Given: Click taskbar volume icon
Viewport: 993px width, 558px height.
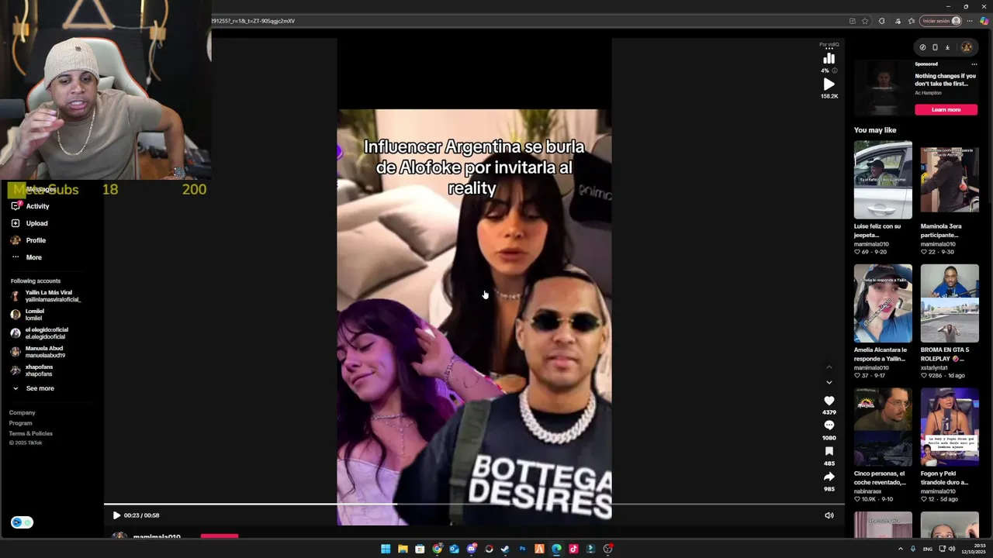Looking at the screenshot, I should tap(952, 549).
